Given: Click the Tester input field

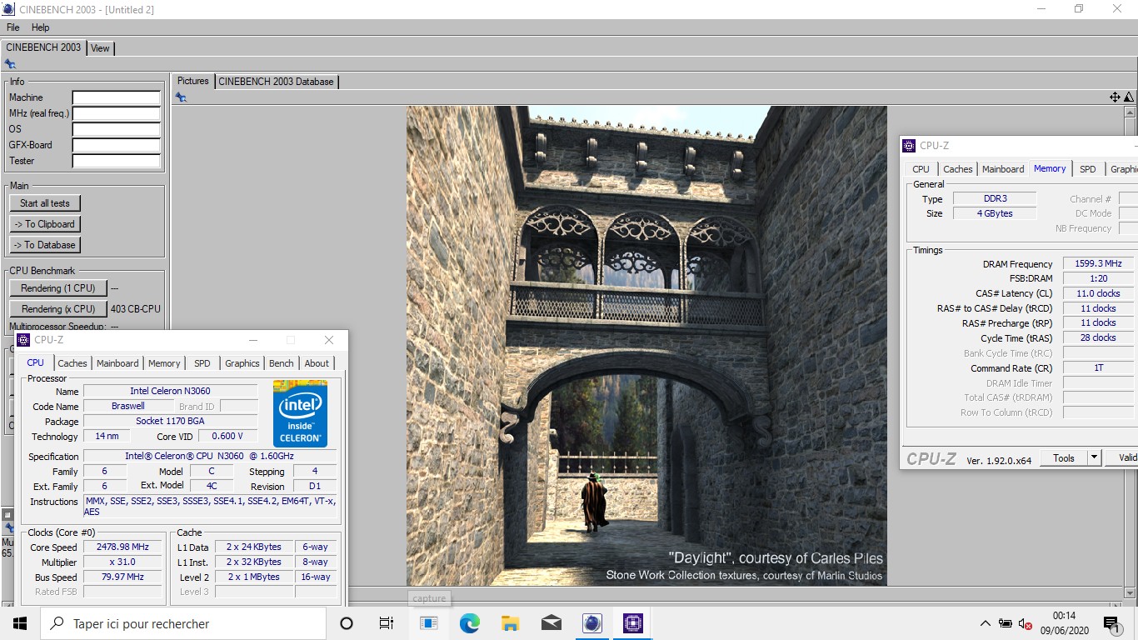Looking at the screenshot, I should [x=116, y=161].
